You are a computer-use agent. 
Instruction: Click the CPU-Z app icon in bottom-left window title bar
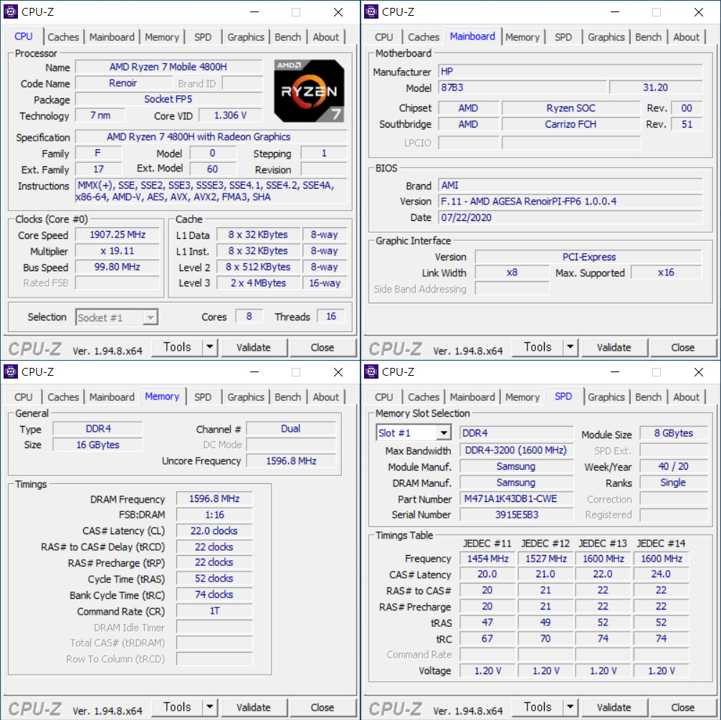(x=11, y=371)
